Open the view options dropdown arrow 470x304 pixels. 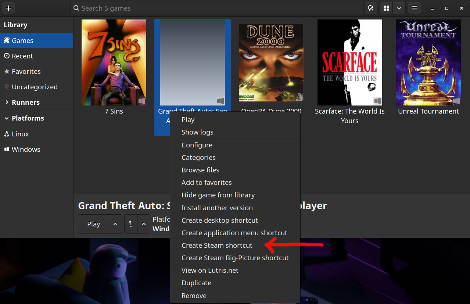(x=399, y=8)
